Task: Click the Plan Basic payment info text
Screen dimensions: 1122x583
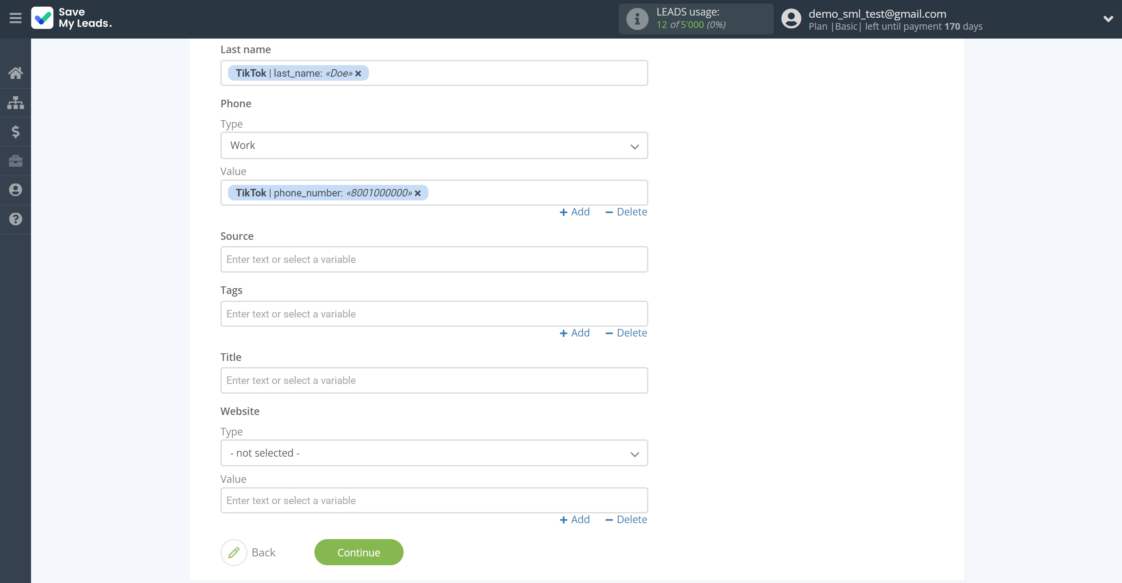Action: coord(895,27)
